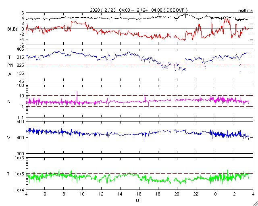The width and height of the screenshot is (258, 206).
Task: Click the "20" hour tick on UT axis
Action: point(177,194)
